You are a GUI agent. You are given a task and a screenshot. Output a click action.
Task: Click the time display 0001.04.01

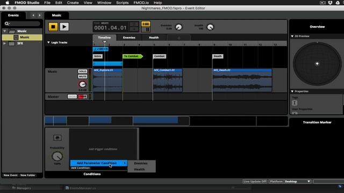(111, 28)
